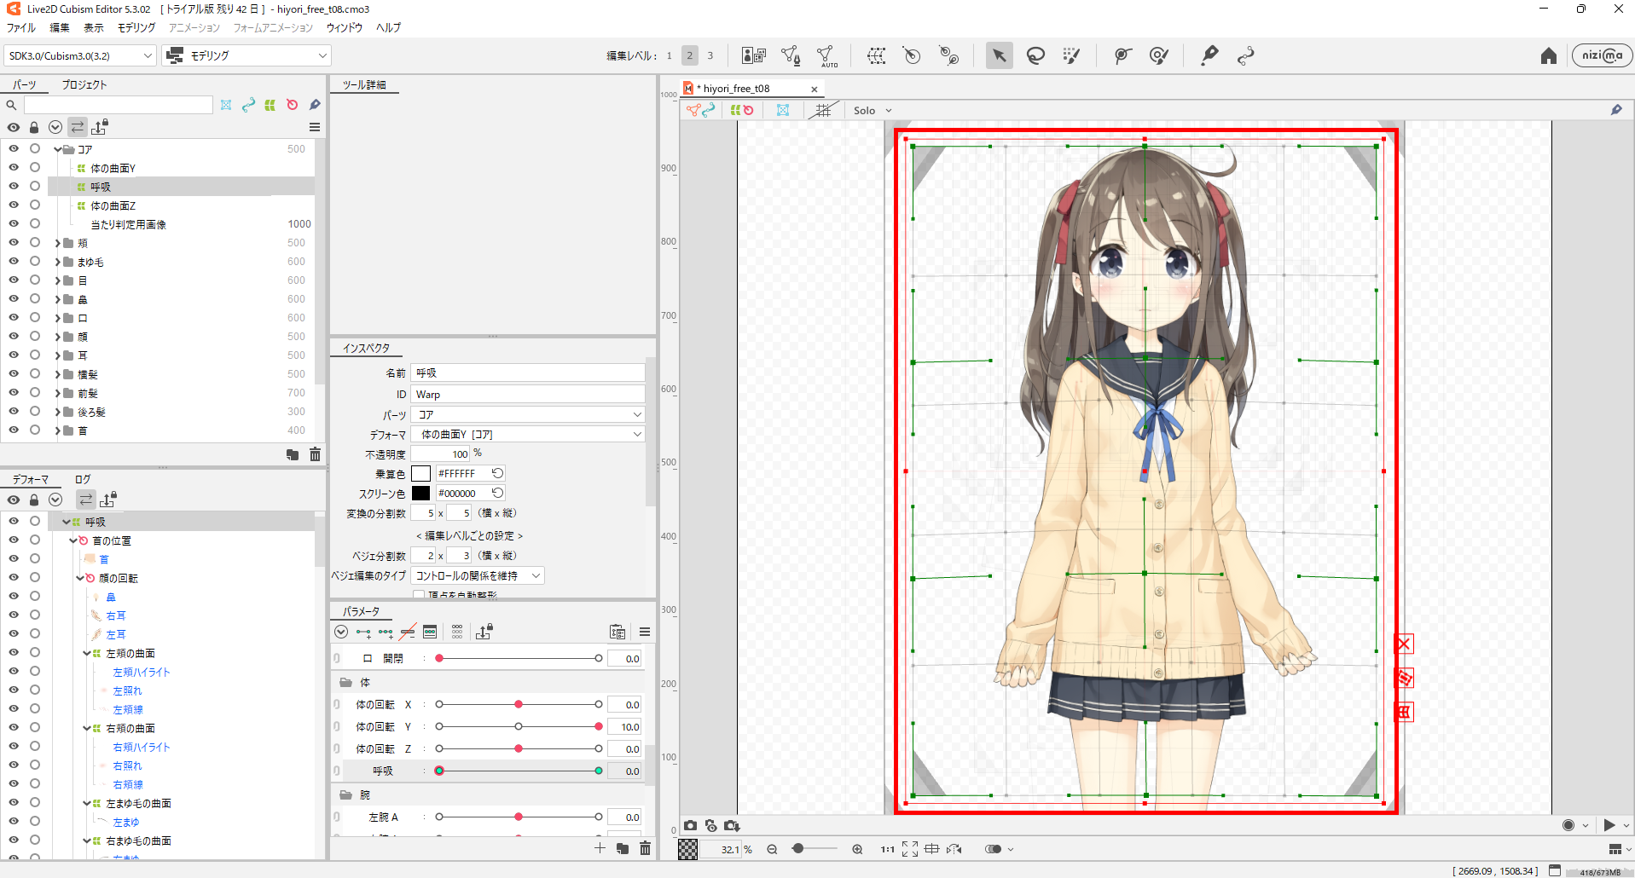Create a rotation deformer from toolbar
The width and height of the screenshot is (1635, 878).
[912, 56]
